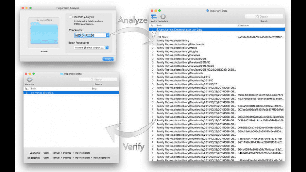
Task: Click checksum 924b42f94c8015e09d71e5bbd162e7
Action: tap(261, 150)
